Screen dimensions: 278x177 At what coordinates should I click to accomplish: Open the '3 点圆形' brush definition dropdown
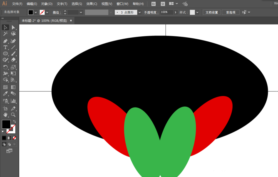click(x=140, y=12)
